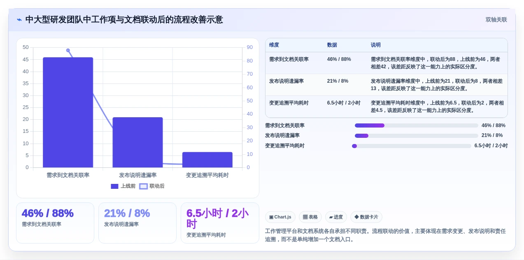Select the Chart.js tag chip

point(280,217)
